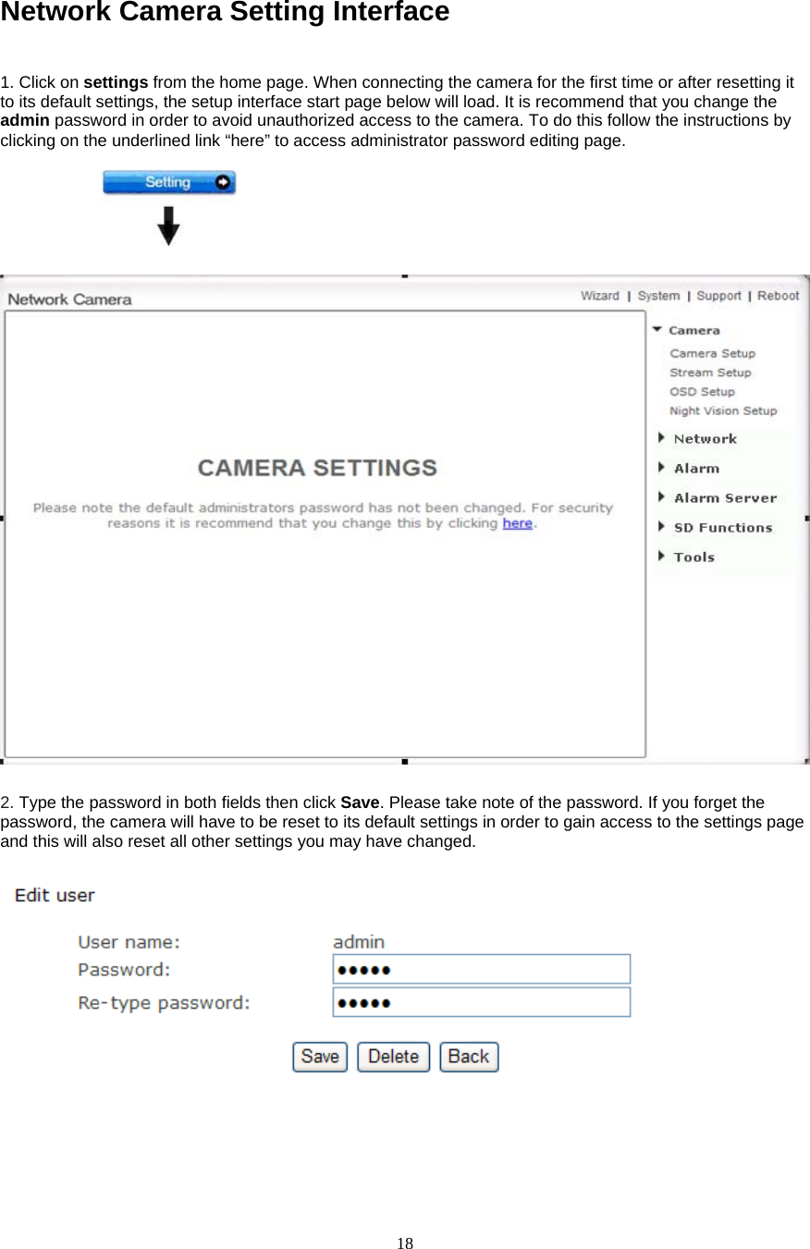Click the underlined here link
Screen dimensions: 810x1249
(x=518, y=522)
